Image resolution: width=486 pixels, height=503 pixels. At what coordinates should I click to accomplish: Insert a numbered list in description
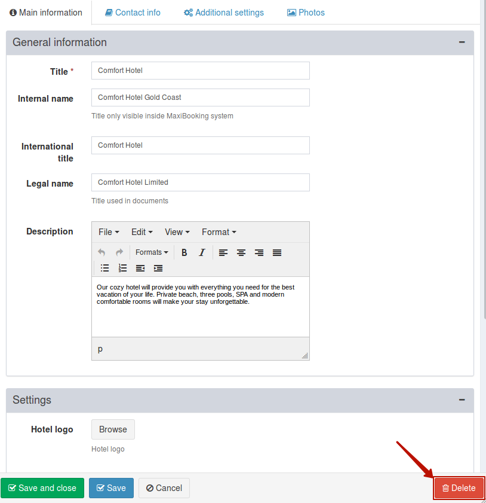[122, 268]
